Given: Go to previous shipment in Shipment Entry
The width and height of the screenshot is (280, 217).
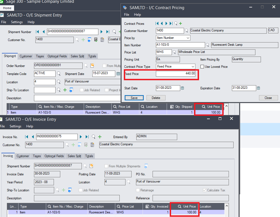Looking at the screenshot, I should [44, 32].
